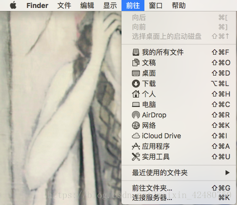This screenshot has height=205, width=237.
Task: Open the 编辑 (Edit) menu
Action: point(87,5)
